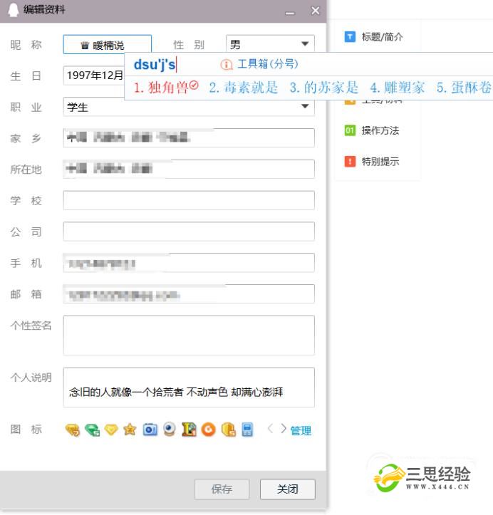
Task: Choose IME candidate 2 毒素就是
Action: 244,88
